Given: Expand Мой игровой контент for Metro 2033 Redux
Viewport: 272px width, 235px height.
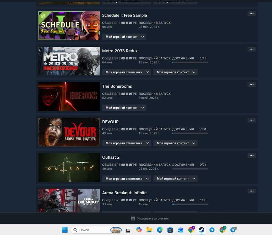Looking at the screenshot, I should tap(175, 72).
